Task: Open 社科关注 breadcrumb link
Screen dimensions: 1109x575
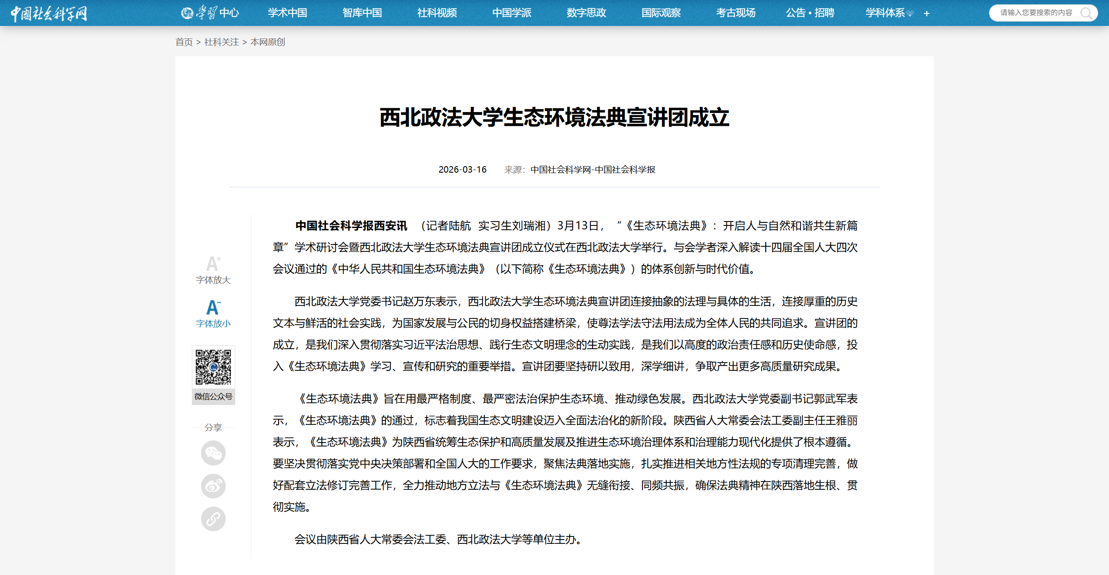Action: pyautogui.click(x=221, y=42)
